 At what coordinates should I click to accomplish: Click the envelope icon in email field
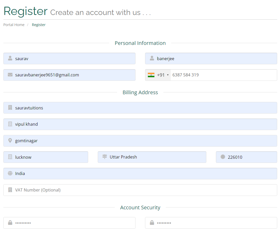point(10,75)
